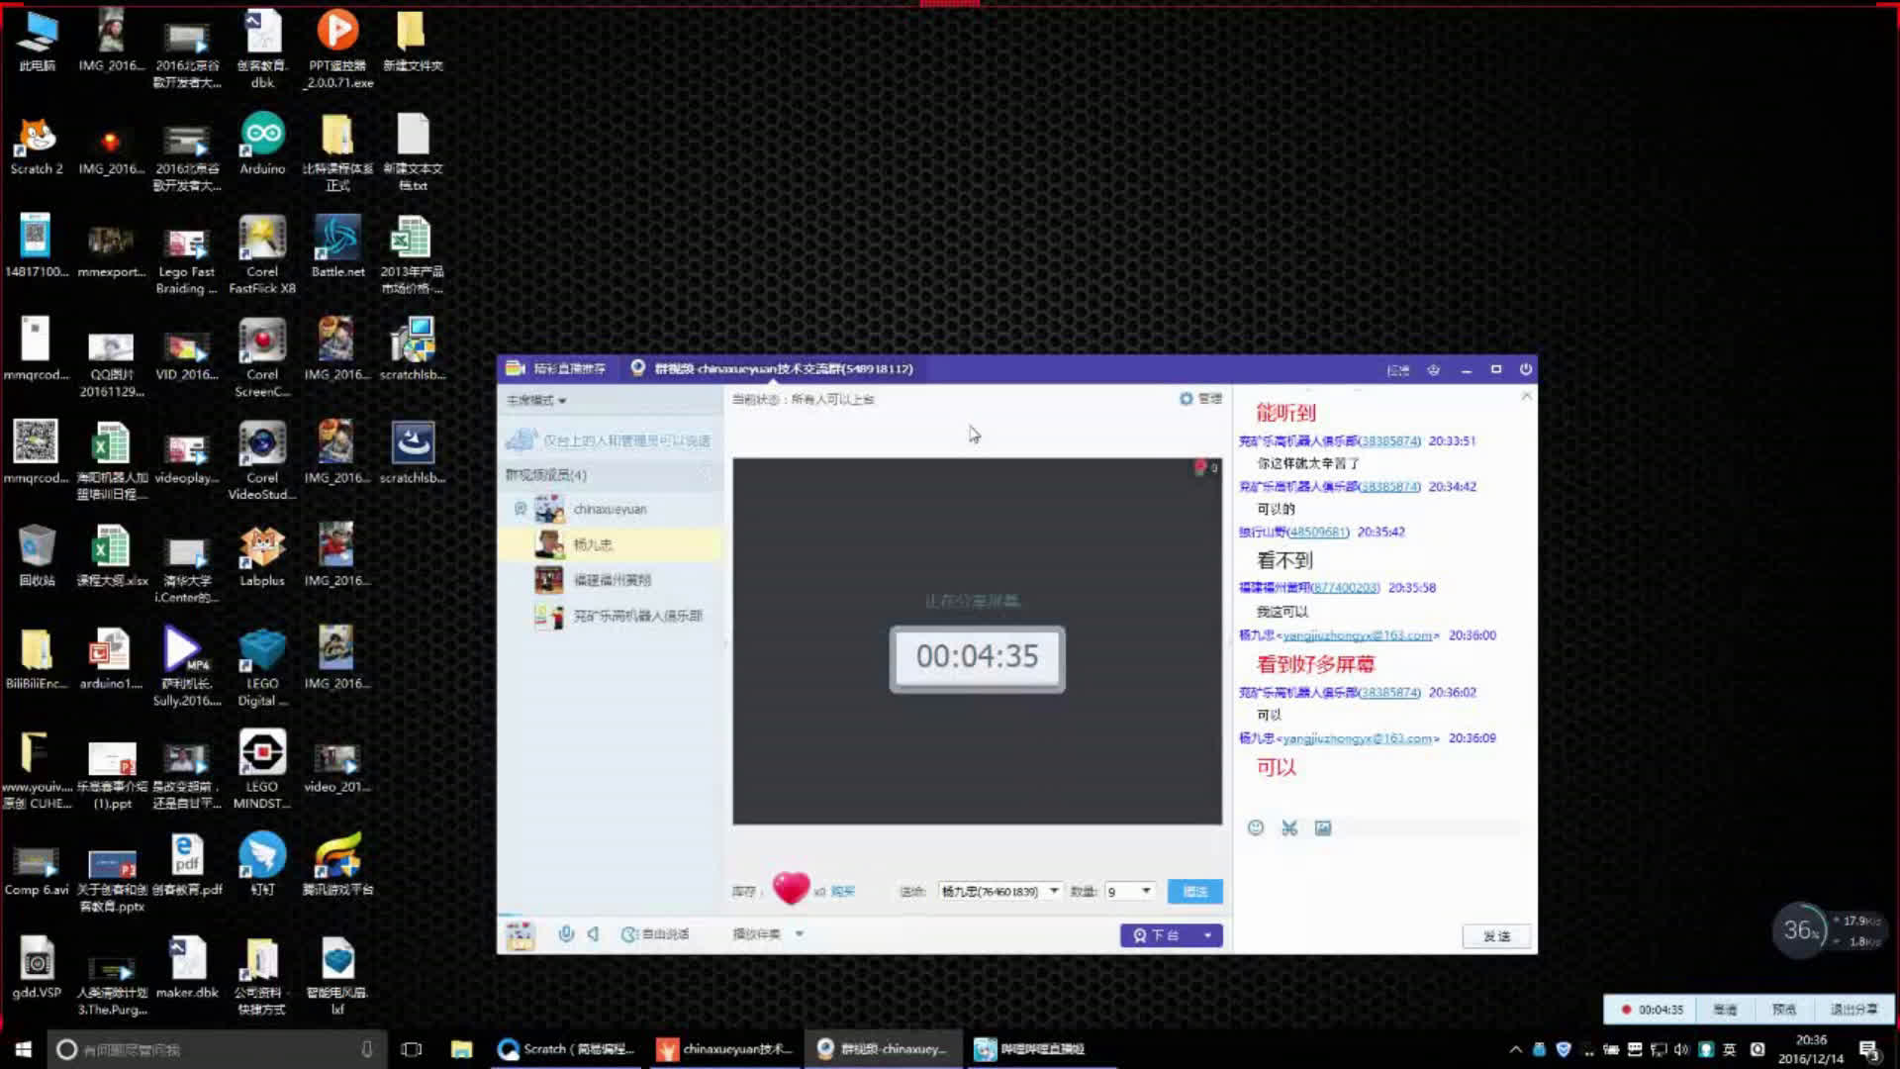Open the 管理 gear settings
Viewport: 1900px width, 1069px height.
coord(1200,399)
